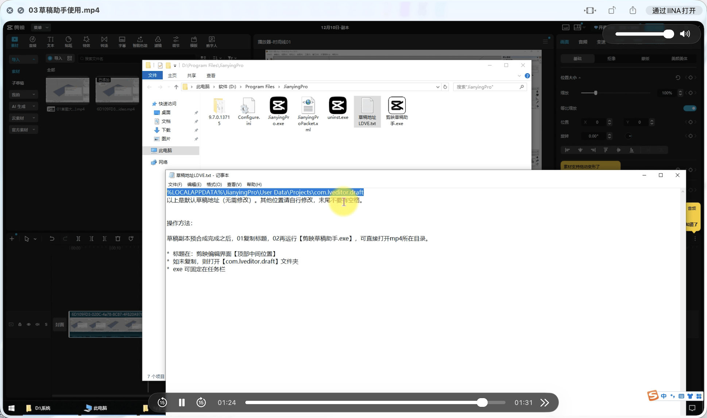The image size is (707, 418).
Task: Click the undo icon above the timeline
Action: pos(52,239)
